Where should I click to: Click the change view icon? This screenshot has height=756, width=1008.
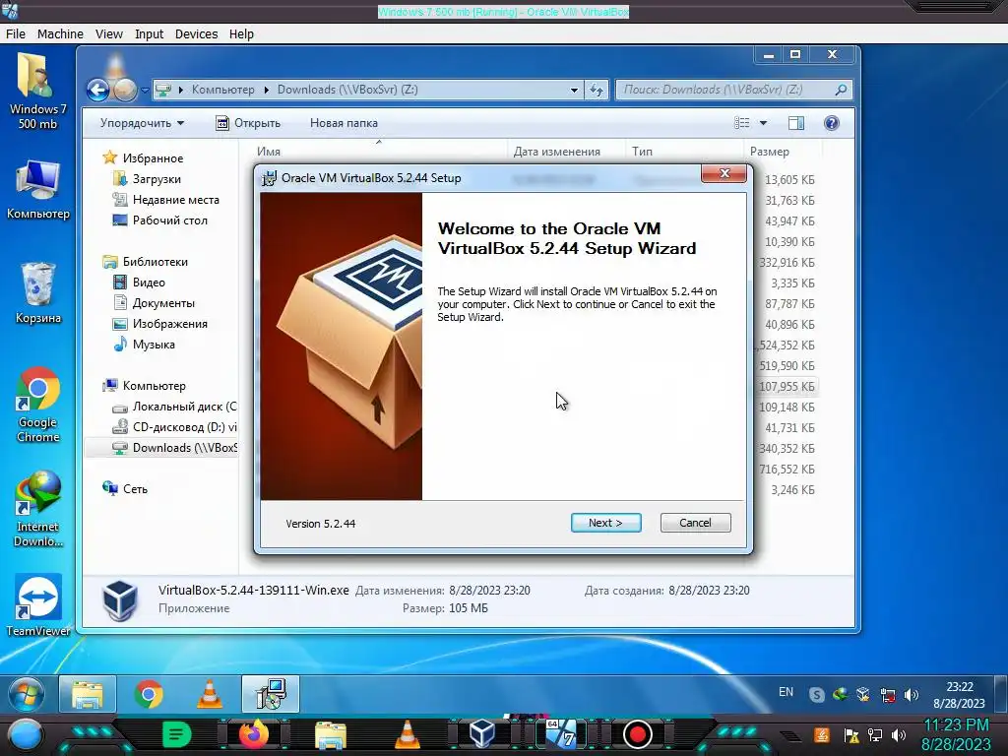742,123
